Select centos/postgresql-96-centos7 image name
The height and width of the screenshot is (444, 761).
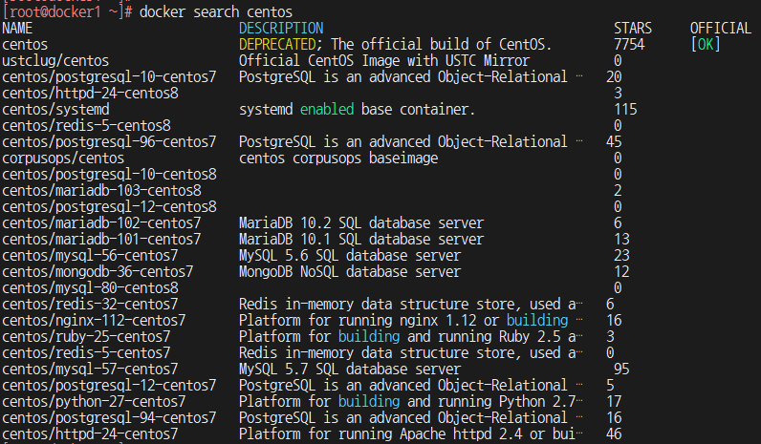pos(109,142)
